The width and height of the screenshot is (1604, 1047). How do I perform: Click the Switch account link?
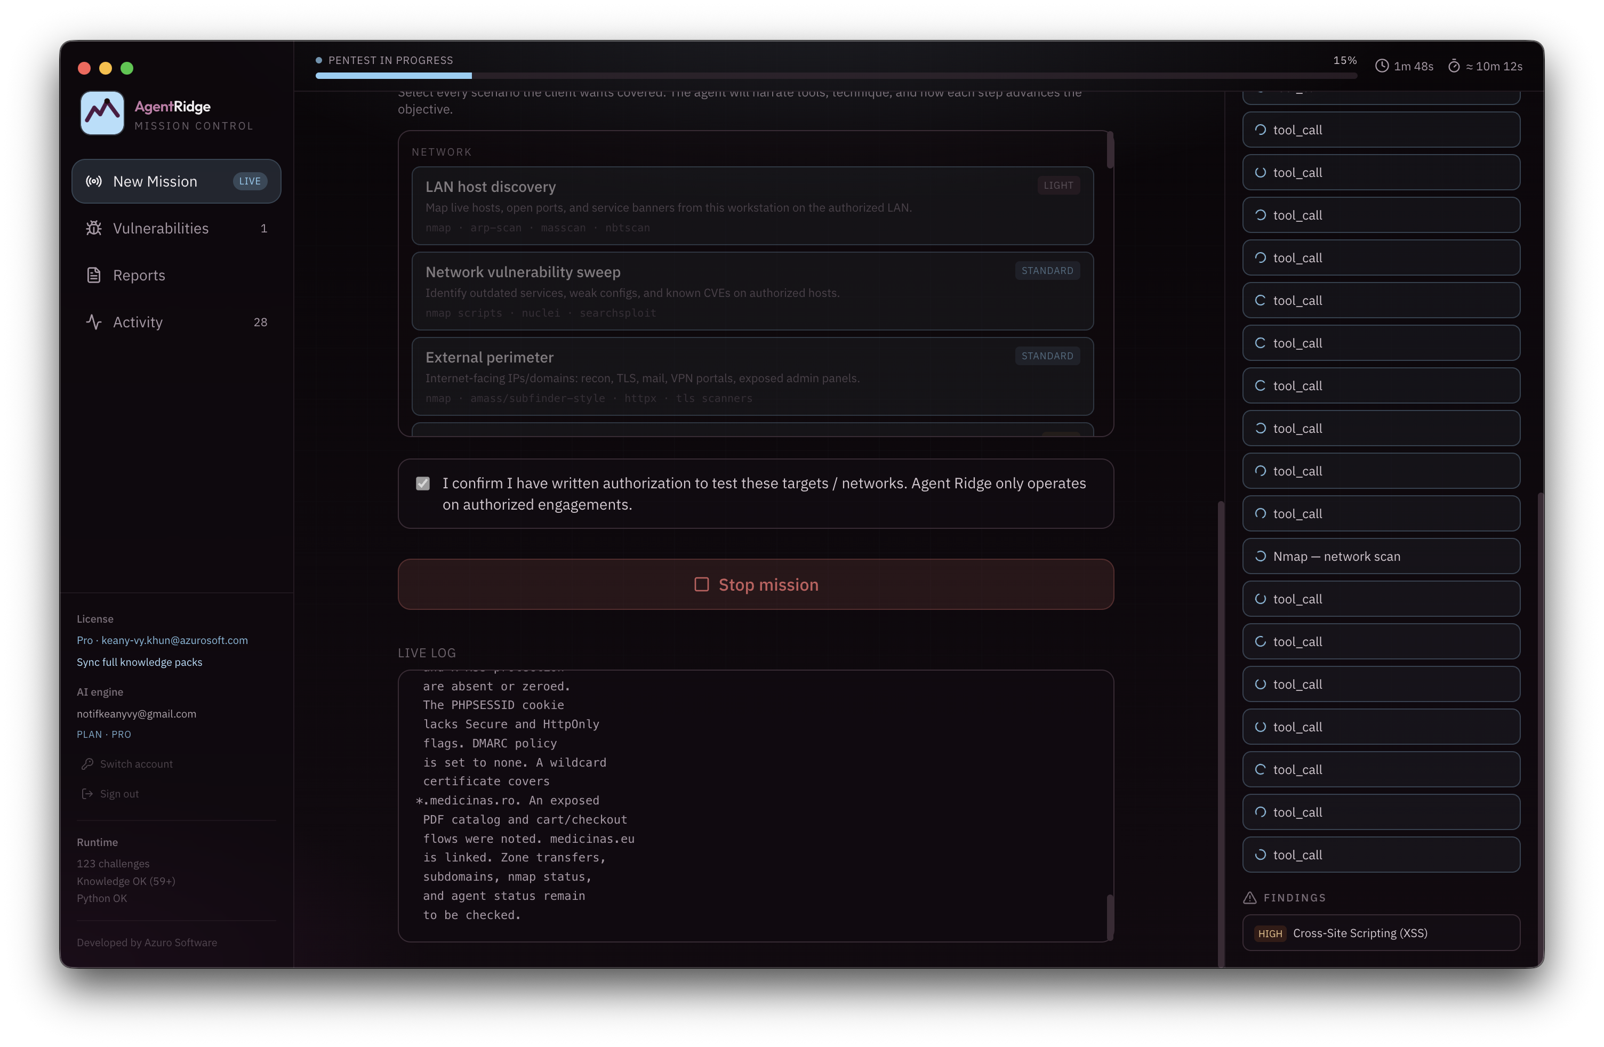pos(136,763)
